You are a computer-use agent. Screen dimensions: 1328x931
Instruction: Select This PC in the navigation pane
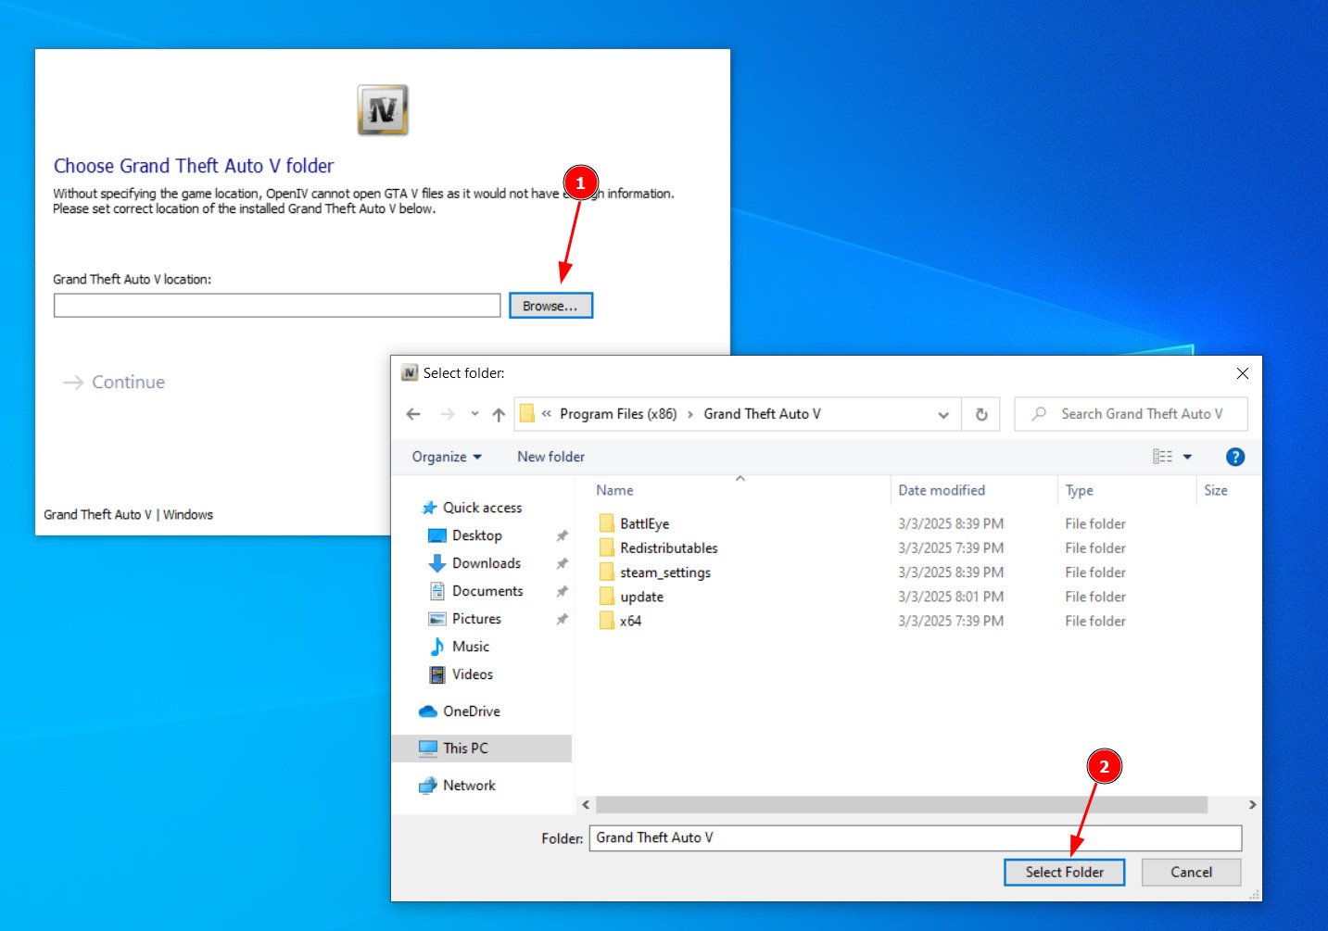click(x=481, y=749)
